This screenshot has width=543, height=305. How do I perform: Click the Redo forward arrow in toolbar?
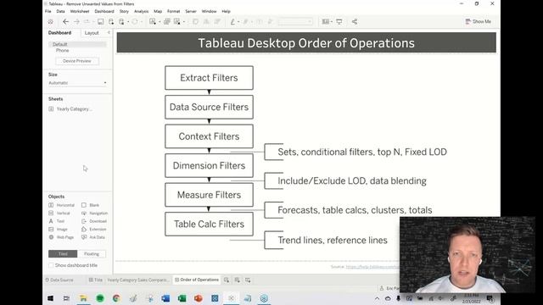coord(76,22)
